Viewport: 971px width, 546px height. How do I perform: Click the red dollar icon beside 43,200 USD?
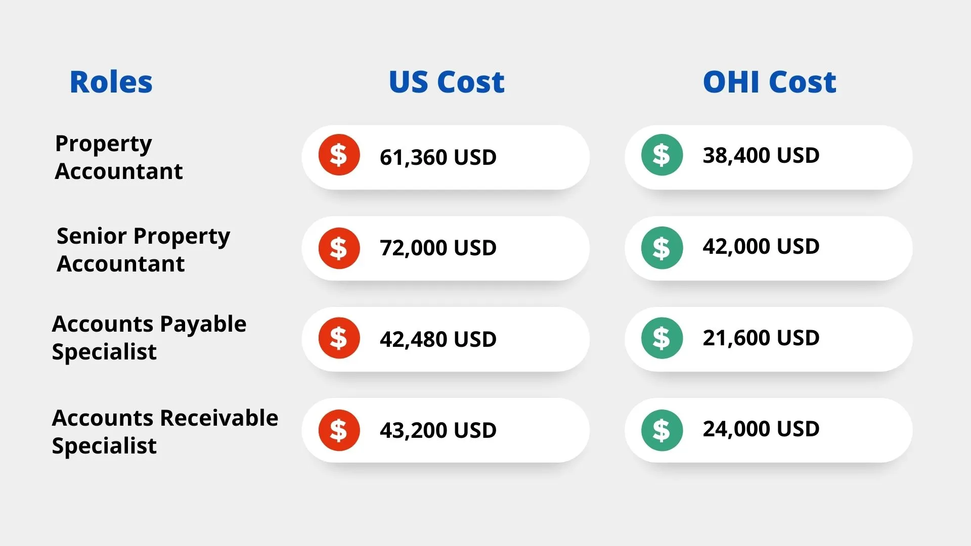pos(339,430)
